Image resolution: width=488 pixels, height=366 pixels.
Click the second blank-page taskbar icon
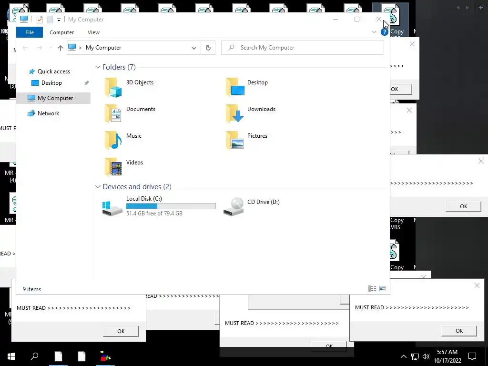pyautogui.click(x=81, y=356)
